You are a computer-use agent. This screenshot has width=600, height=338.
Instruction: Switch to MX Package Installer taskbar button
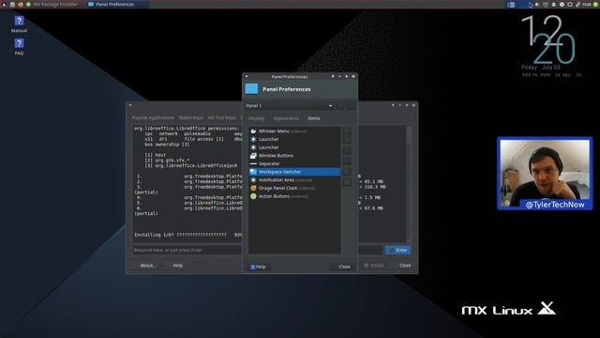click(x=55, y=4)
